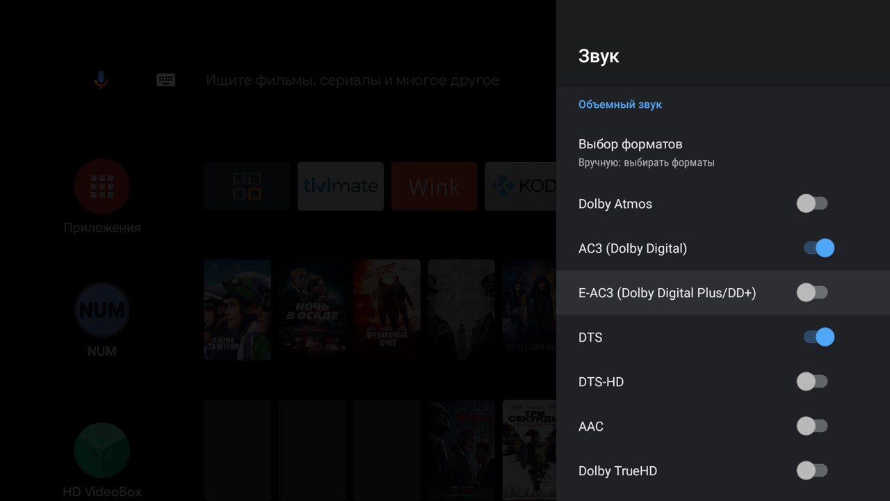Select the Приложения label
This screenshot has height=501, width=890.
[x=102, y=228]
